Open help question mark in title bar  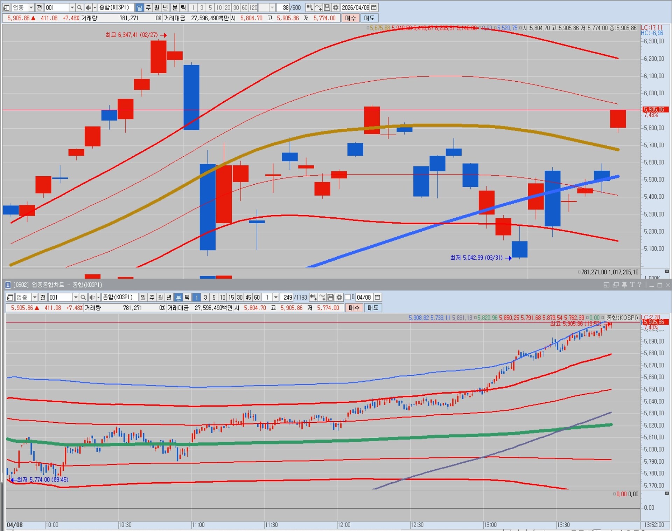point(639,285)
